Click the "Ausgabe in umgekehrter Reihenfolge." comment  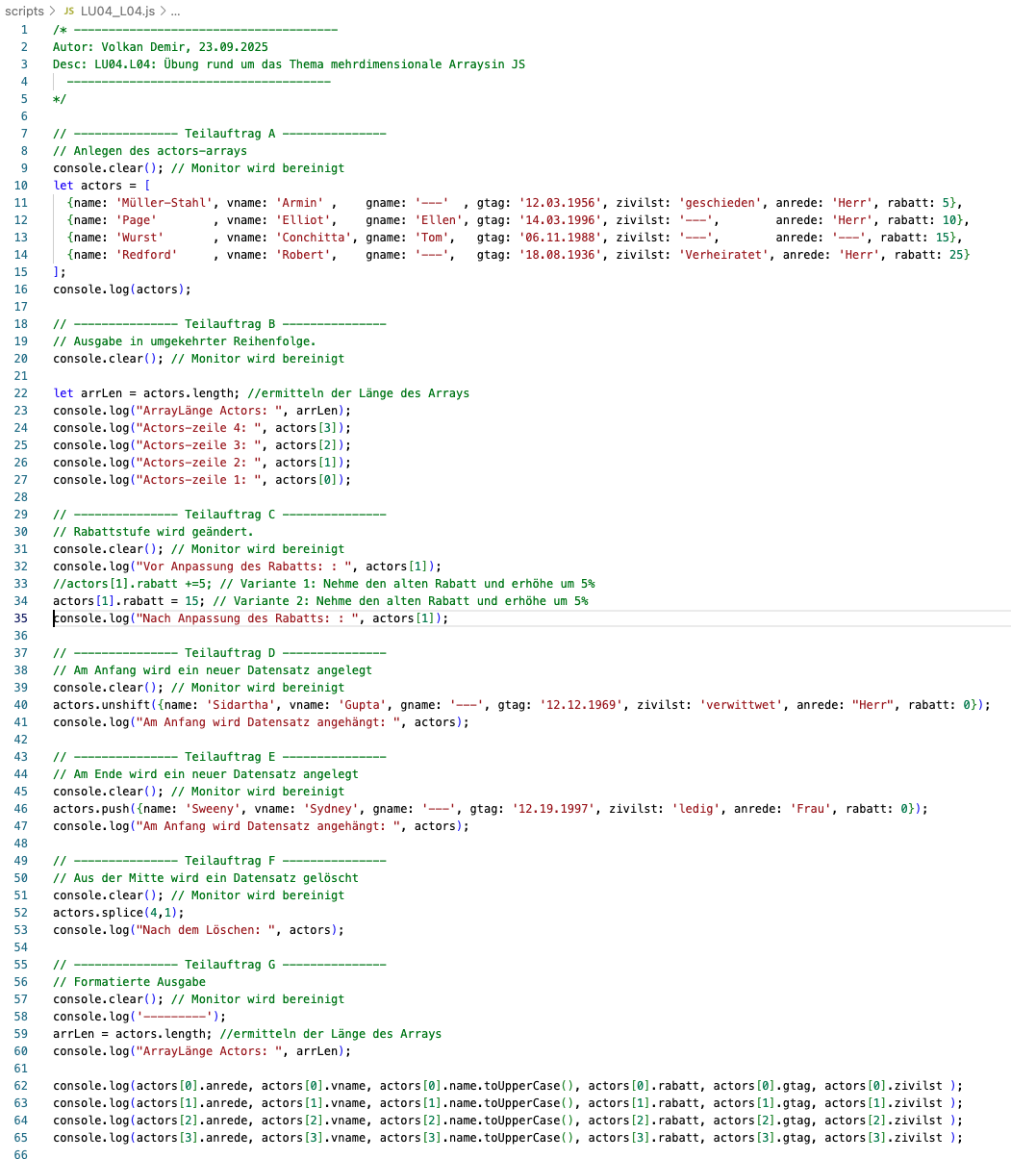(185, 341)
